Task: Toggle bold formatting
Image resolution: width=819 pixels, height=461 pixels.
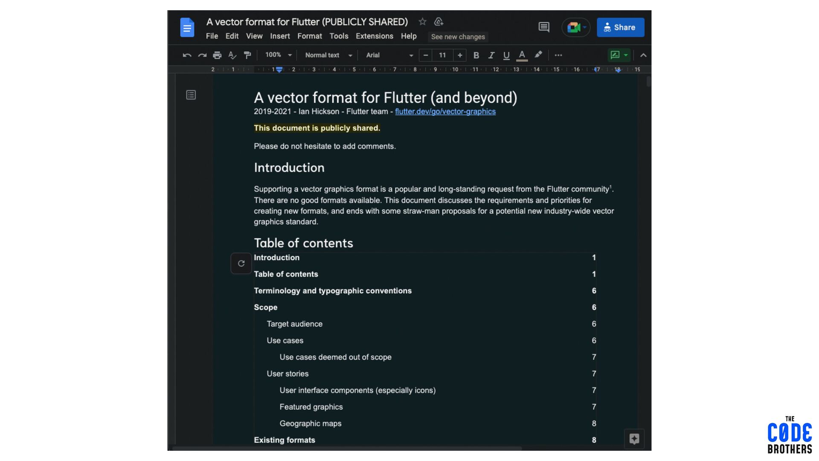Action: (476, 55)
